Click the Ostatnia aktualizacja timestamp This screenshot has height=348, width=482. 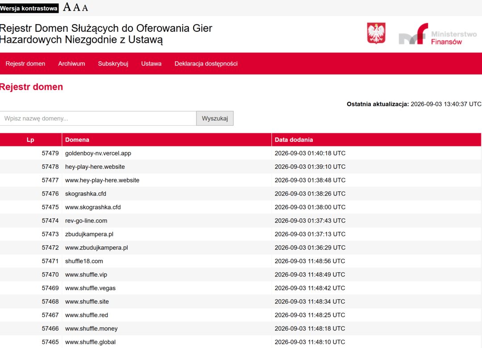(414, 104)
